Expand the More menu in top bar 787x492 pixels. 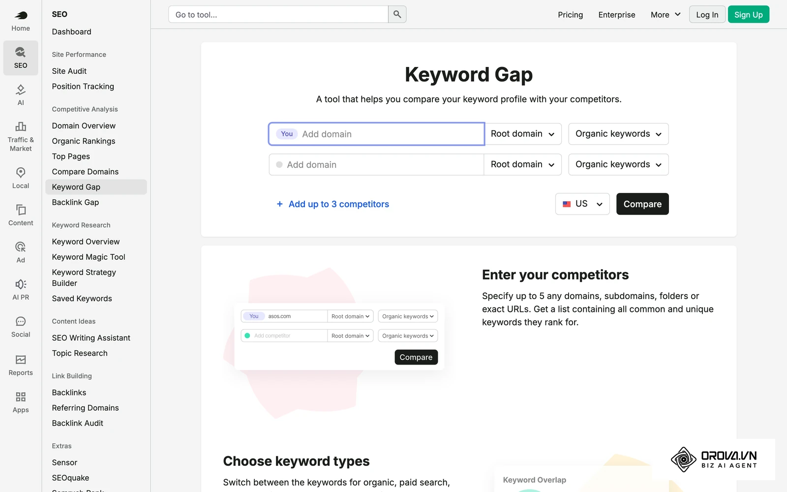[666, 15]
